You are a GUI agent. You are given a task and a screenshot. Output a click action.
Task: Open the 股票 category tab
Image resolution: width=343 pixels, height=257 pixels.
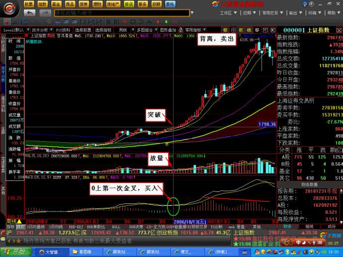pyautogui.click(x=29, y=4)
